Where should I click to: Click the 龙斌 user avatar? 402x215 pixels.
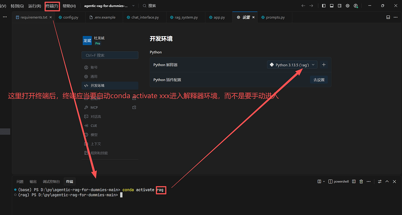(87, 40)
